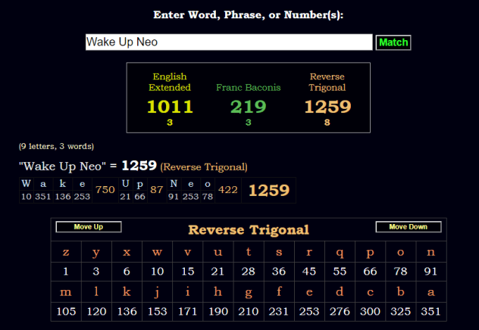Screen dimensions: 479x330
Task: Click the Reverse Trigonal cipher chart title
Action: [249, 229]
